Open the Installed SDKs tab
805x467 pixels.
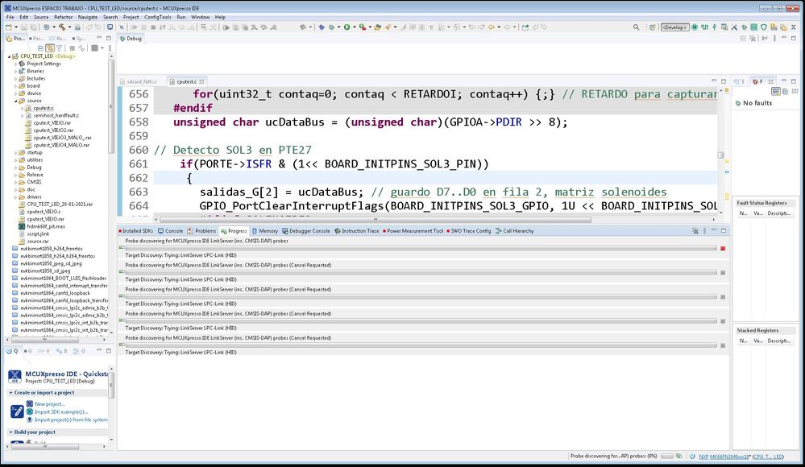click(136, 231)
